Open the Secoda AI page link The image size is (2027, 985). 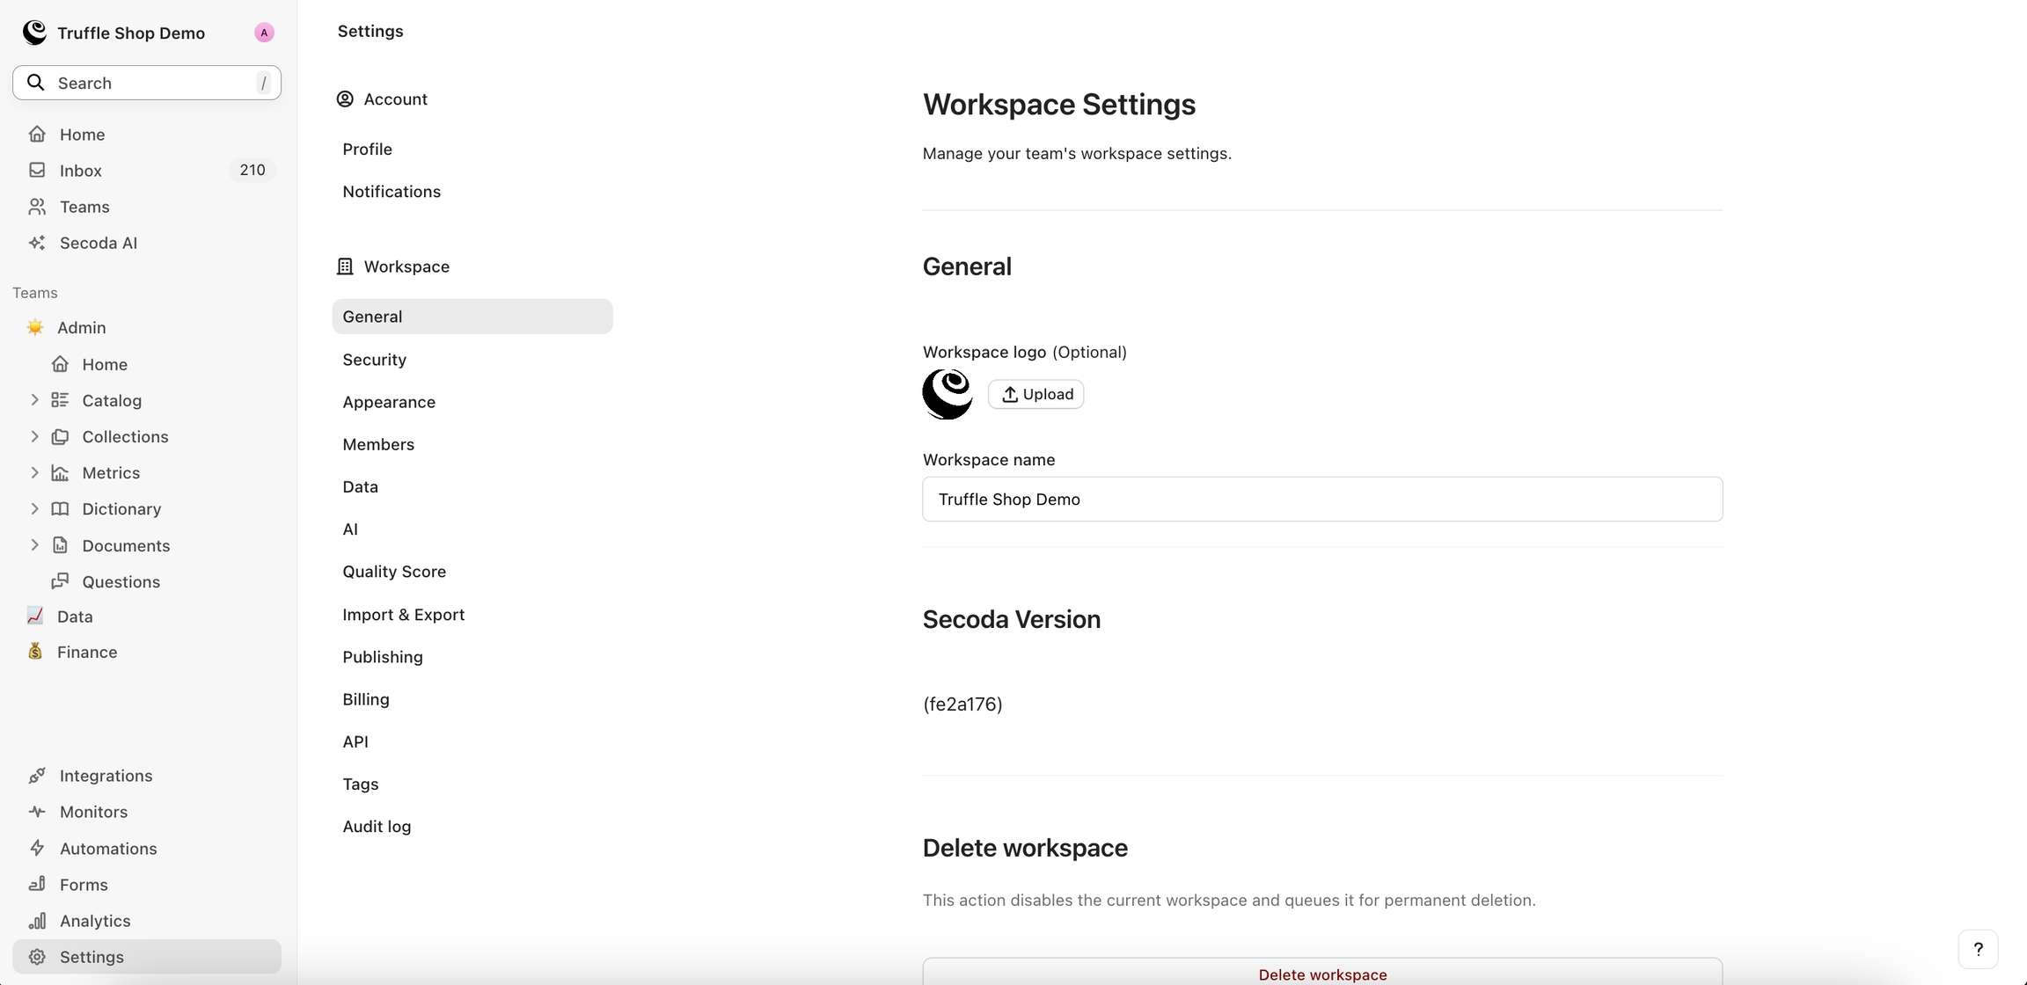pyautogui.click(x=147, y=243)
